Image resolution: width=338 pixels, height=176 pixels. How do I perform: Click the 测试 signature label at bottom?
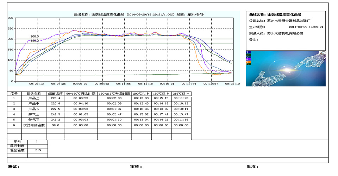click(14, 167)
